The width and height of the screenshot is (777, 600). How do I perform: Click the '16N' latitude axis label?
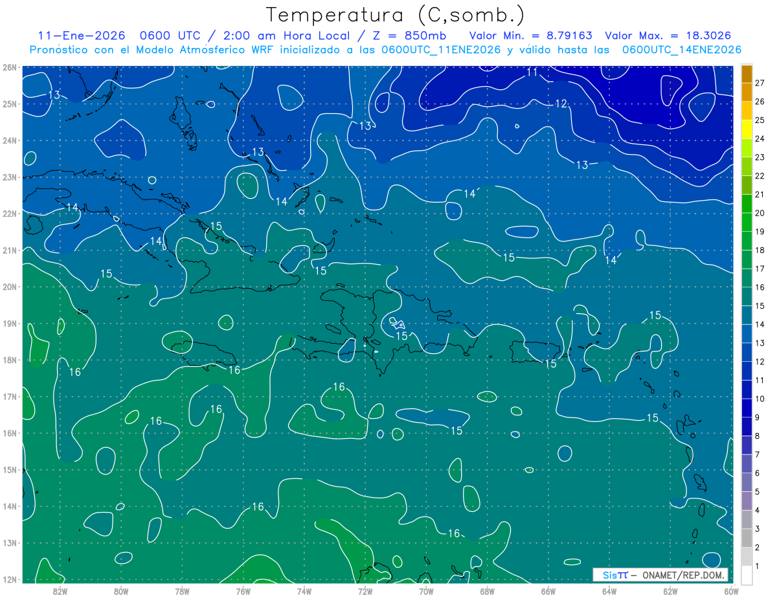coord(9,433)
